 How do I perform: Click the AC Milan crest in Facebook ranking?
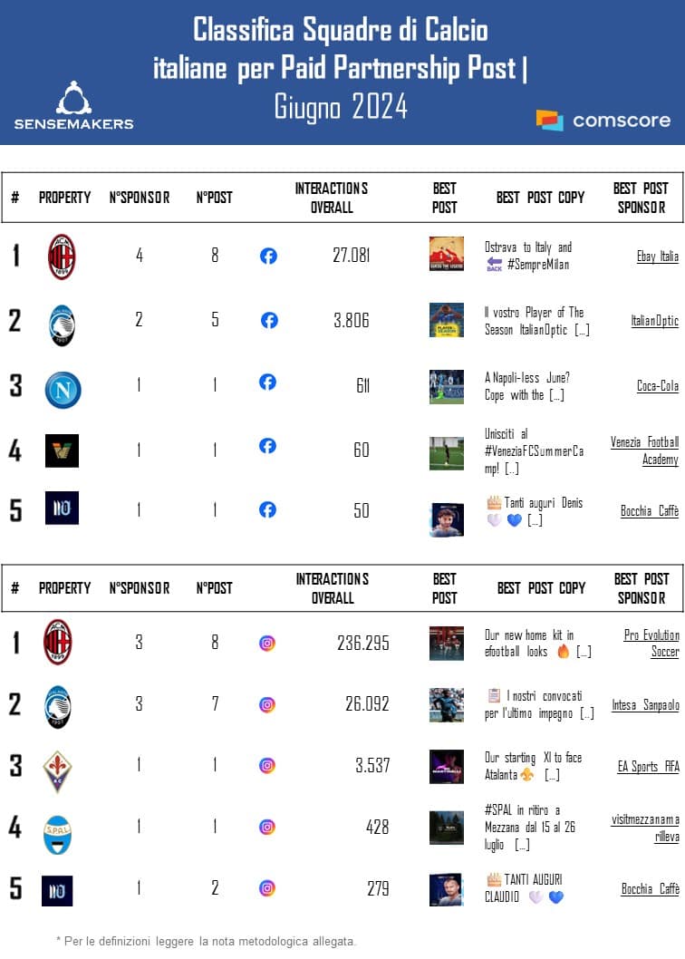(62, 257)
